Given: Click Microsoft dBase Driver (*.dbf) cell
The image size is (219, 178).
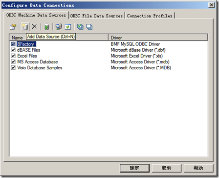Looking at the screenshot, I should click(x=138, y=50).
